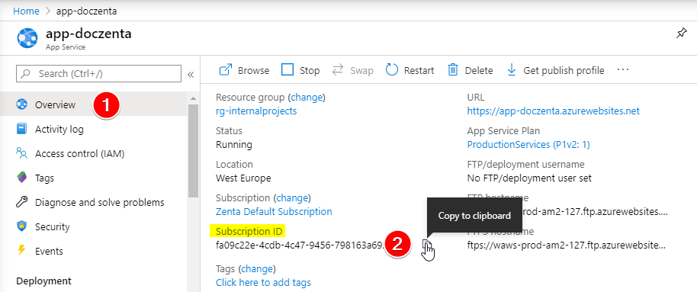
Task: Pin the app-doczenta blade to dashboard
Action: click(681, 34)
